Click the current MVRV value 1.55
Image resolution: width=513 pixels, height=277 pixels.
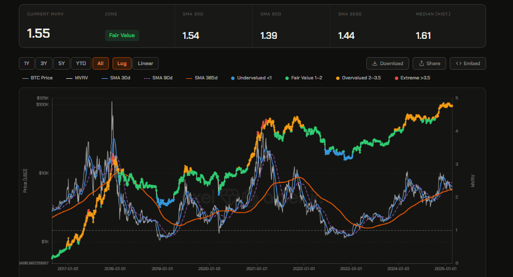pyautogui.click(x=38, y=33)
